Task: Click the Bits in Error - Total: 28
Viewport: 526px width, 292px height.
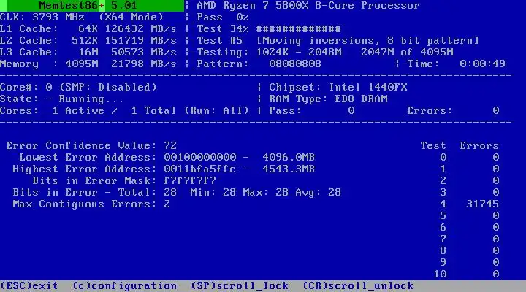Action: coord(94,193)
